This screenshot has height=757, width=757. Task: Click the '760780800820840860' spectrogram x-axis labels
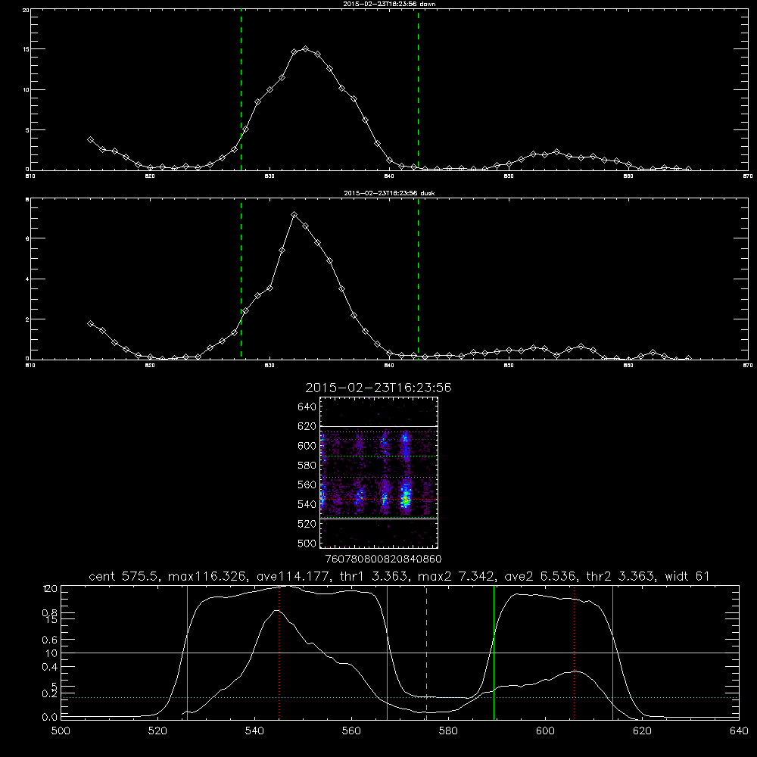pyautogui.click(x=383, y=559)
